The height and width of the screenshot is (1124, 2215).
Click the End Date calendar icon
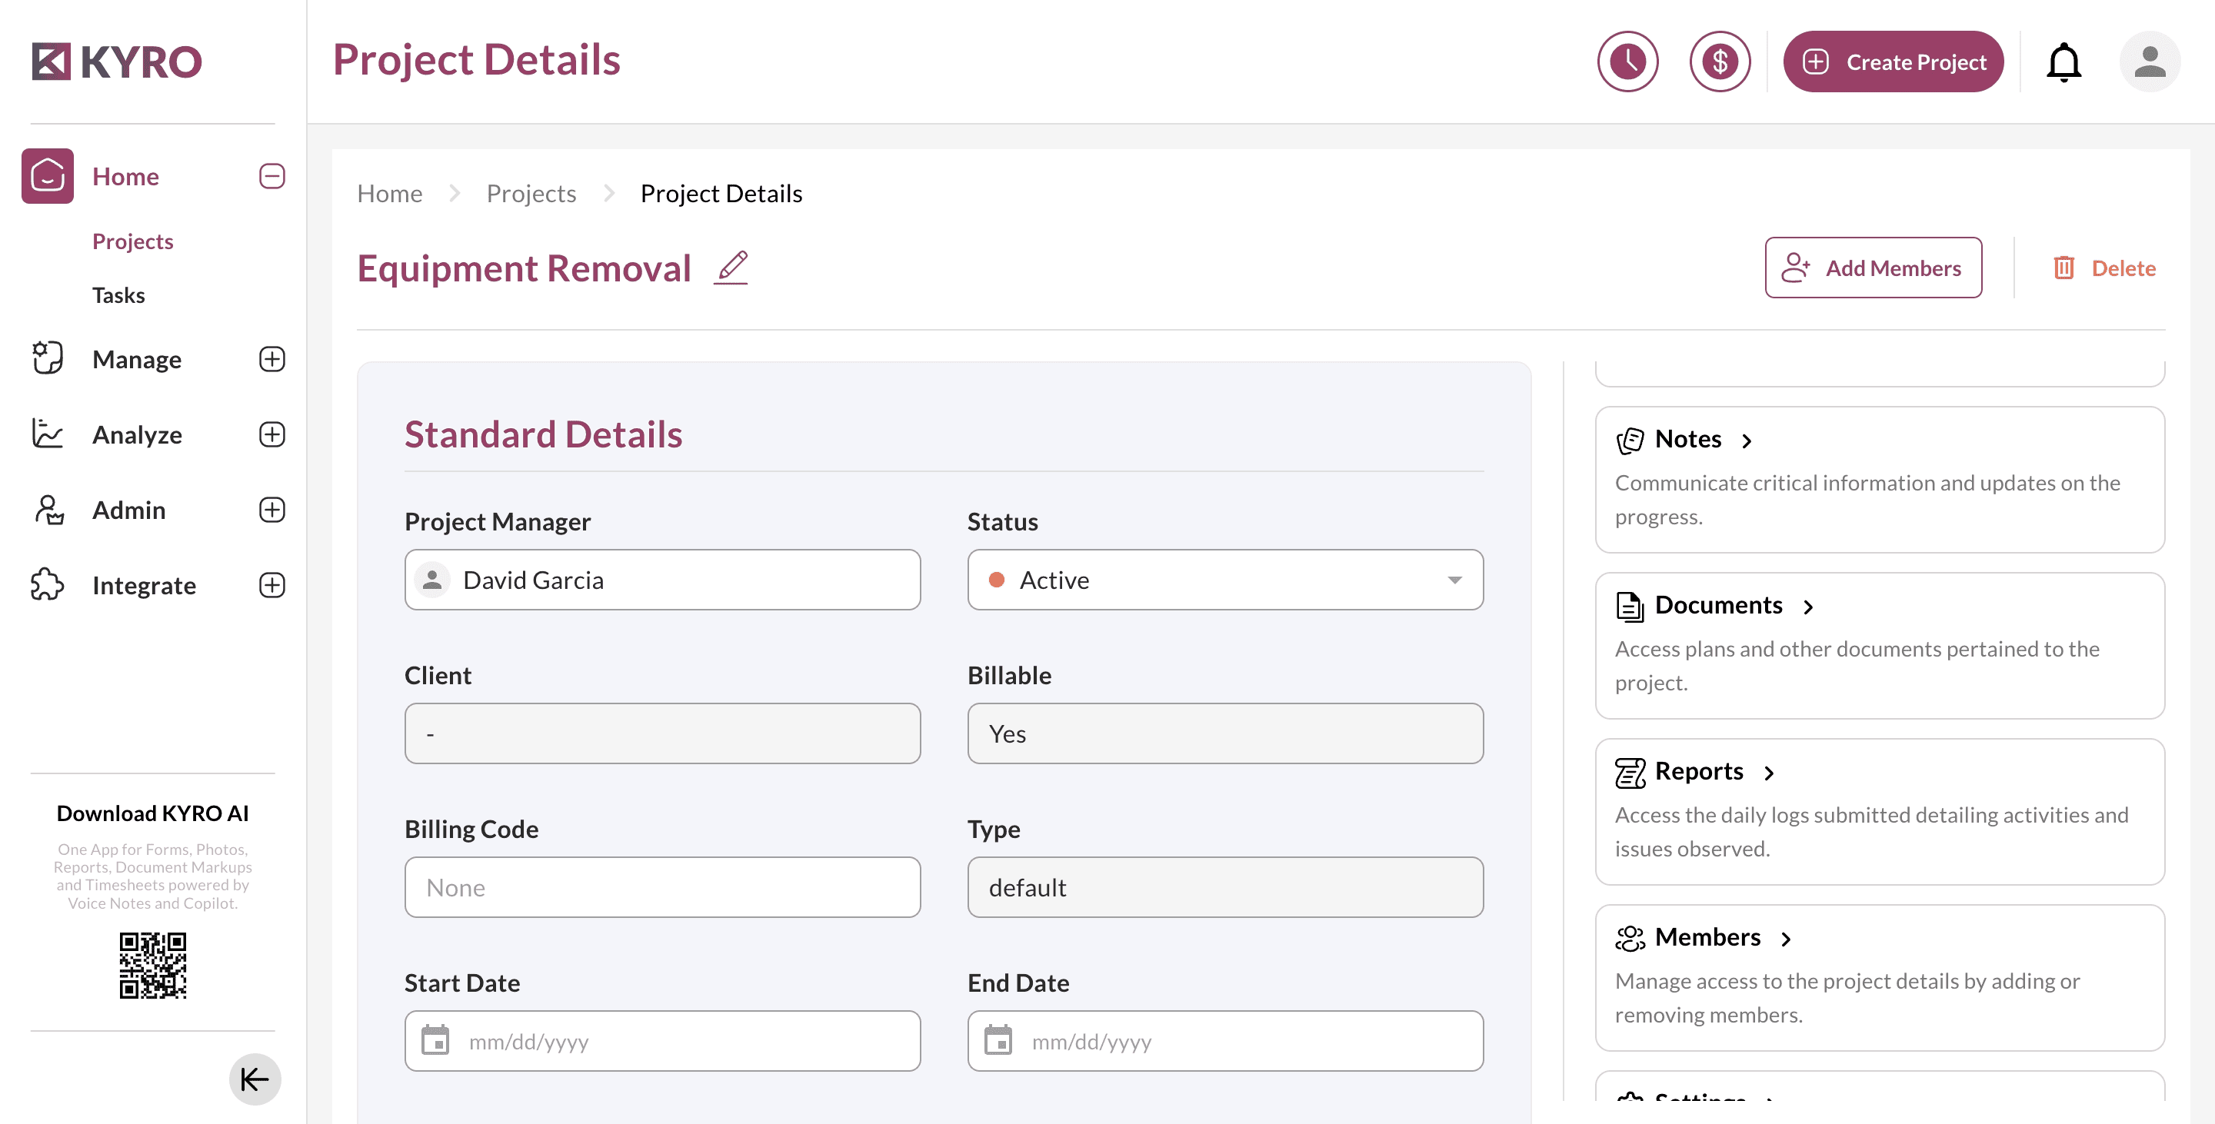[998, 1039]
